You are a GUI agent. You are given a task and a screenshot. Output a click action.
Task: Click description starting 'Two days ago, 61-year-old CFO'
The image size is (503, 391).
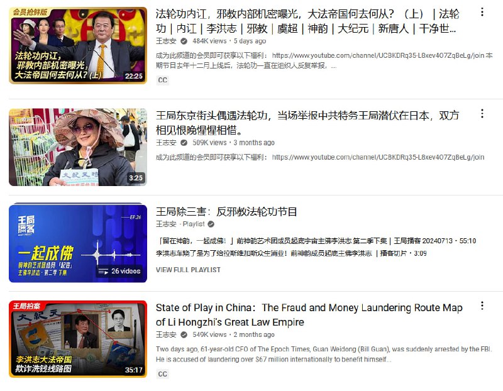click(x=324, y=354)
